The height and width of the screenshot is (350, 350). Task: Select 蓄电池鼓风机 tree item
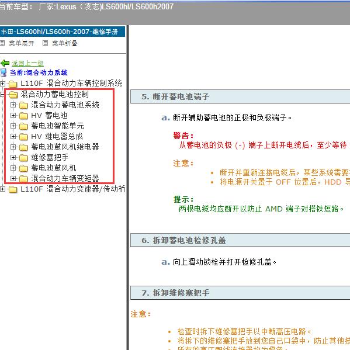54,168
